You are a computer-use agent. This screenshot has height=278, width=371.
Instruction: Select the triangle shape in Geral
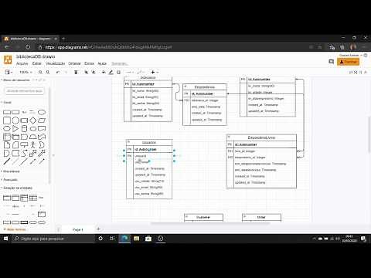(x=15, y=128)
